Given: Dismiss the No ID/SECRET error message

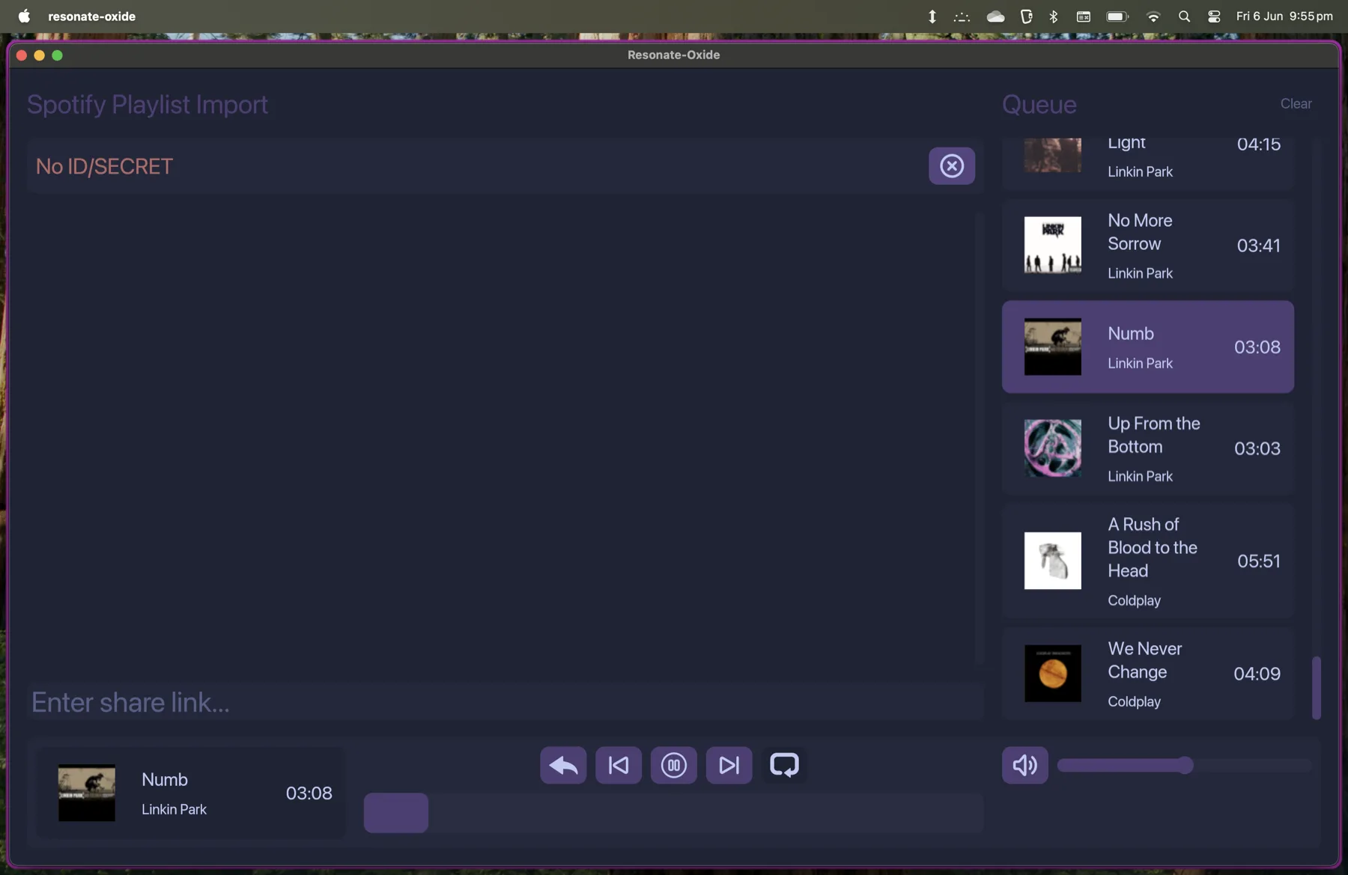Looking at the screenshot, I should coord(951,165).
